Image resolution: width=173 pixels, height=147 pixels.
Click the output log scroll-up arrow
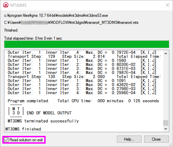(x=166, y=53)
